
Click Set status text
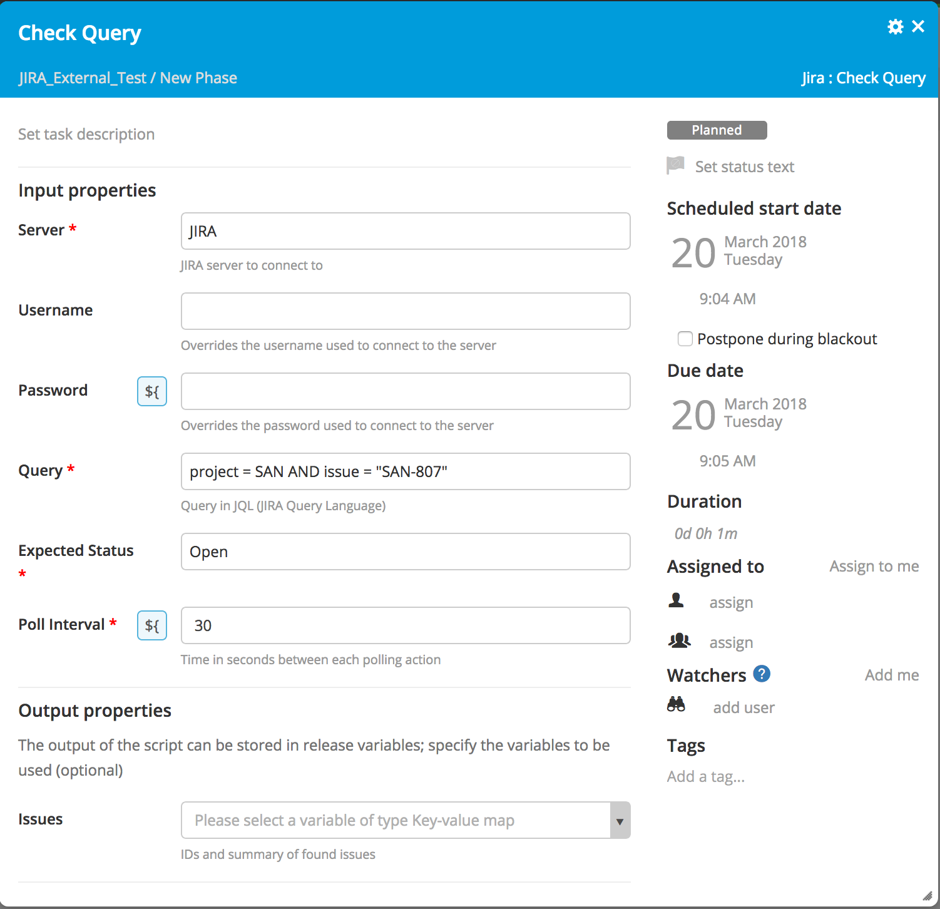tap(745, 167)
